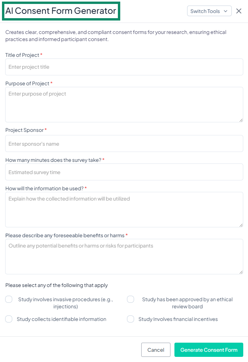The image size is (248, 362).
Task: Click the estimated survey time field
Action: [124, 172]
